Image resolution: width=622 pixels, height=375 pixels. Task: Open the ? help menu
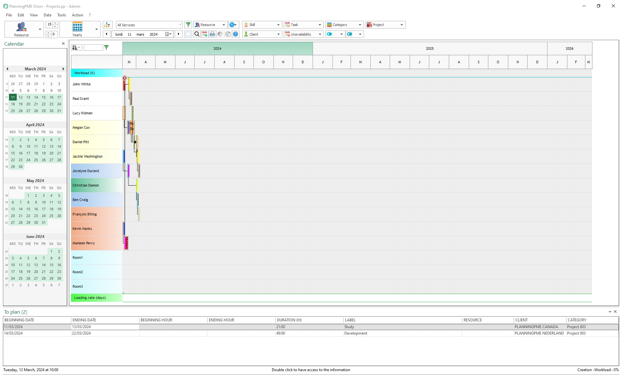[90, 15]
